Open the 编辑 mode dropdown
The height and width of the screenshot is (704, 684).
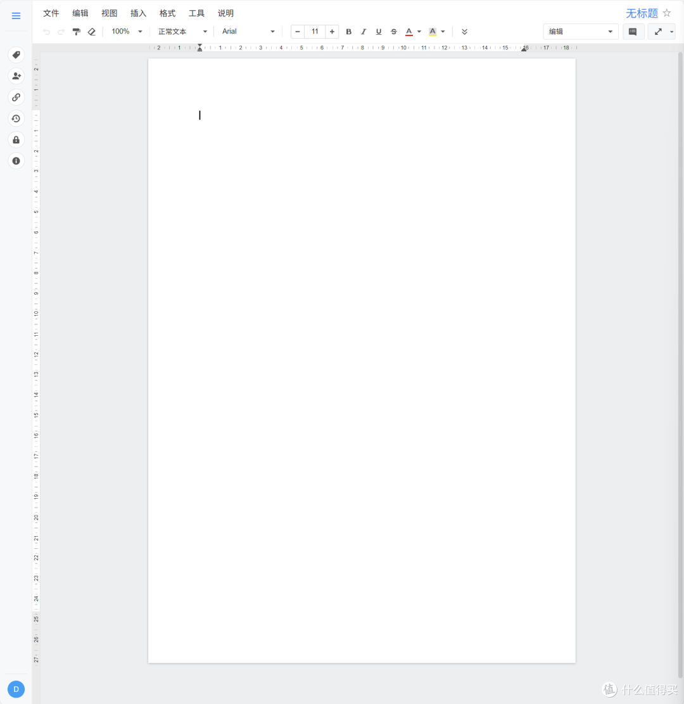click(x=581, y=32)
